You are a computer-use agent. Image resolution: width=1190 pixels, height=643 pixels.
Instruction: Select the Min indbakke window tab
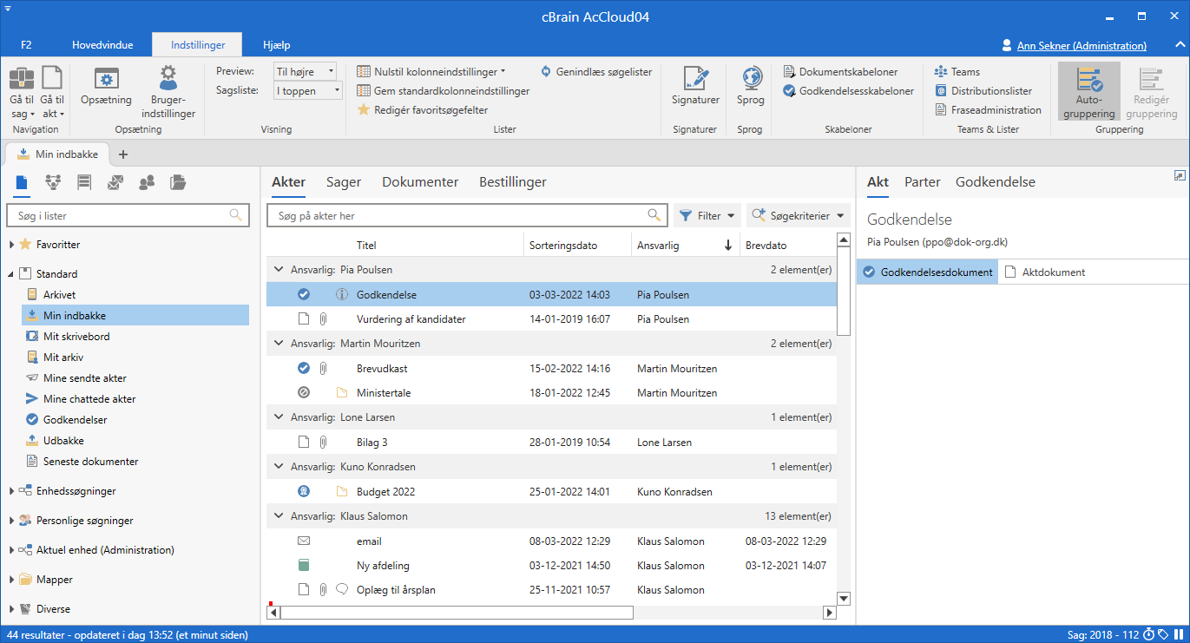pyautogui.click(x=57, y=154)
